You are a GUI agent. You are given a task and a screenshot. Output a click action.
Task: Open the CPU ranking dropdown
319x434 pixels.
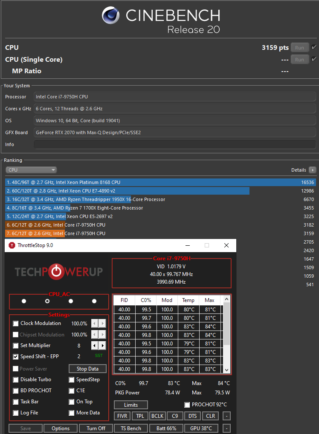point(31,170)
